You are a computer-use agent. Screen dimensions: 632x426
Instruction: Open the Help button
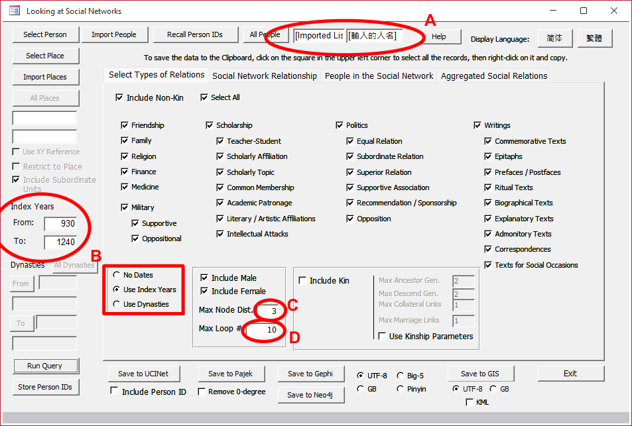click(x=438, y=36)
